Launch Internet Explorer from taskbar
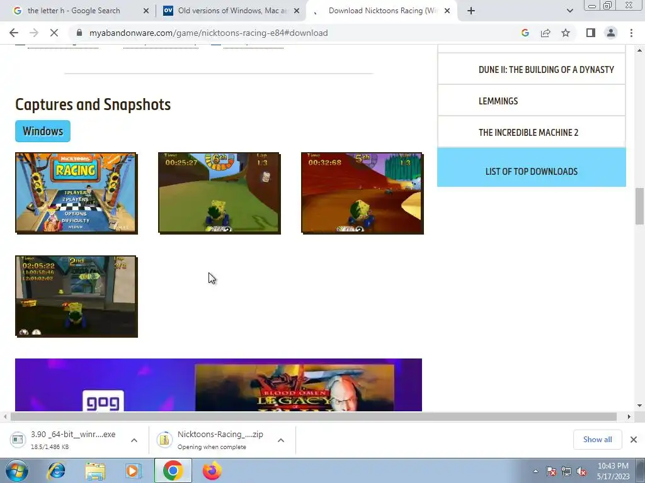 [56, 470]
